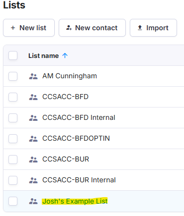Click the group icon next to CCSACC-BFD
The height and width of the screenshot is (216, 184).
(x=33, y=97)
